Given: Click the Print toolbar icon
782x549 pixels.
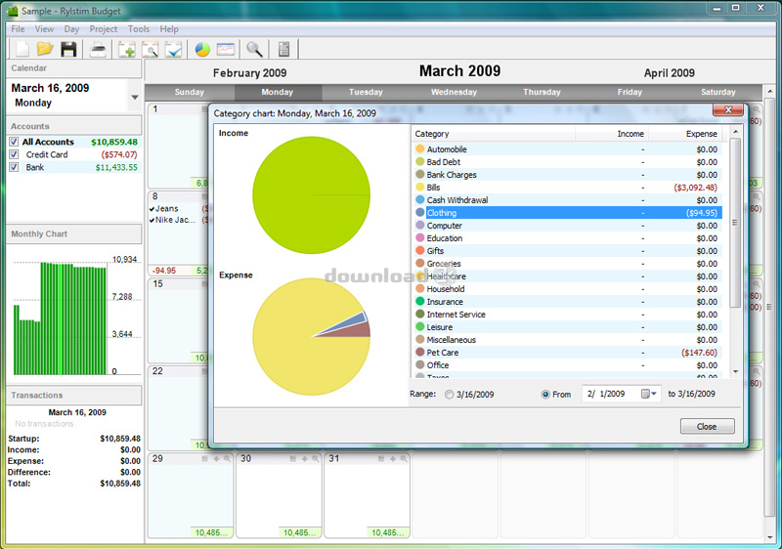Looking at the screenshot, I should click(x=99, y=49).
